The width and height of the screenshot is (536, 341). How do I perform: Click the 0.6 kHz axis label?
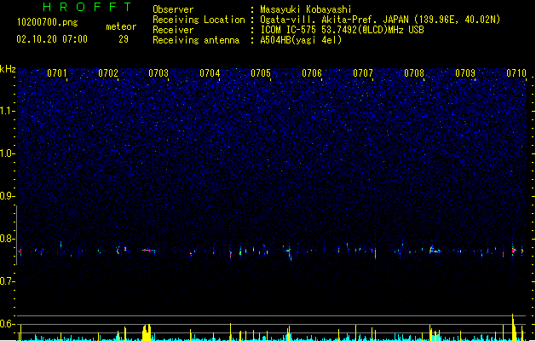pos(7,324)
